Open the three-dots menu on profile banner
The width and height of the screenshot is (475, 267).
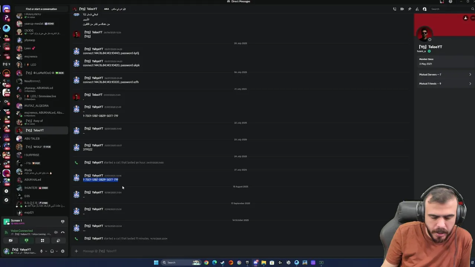473,18
